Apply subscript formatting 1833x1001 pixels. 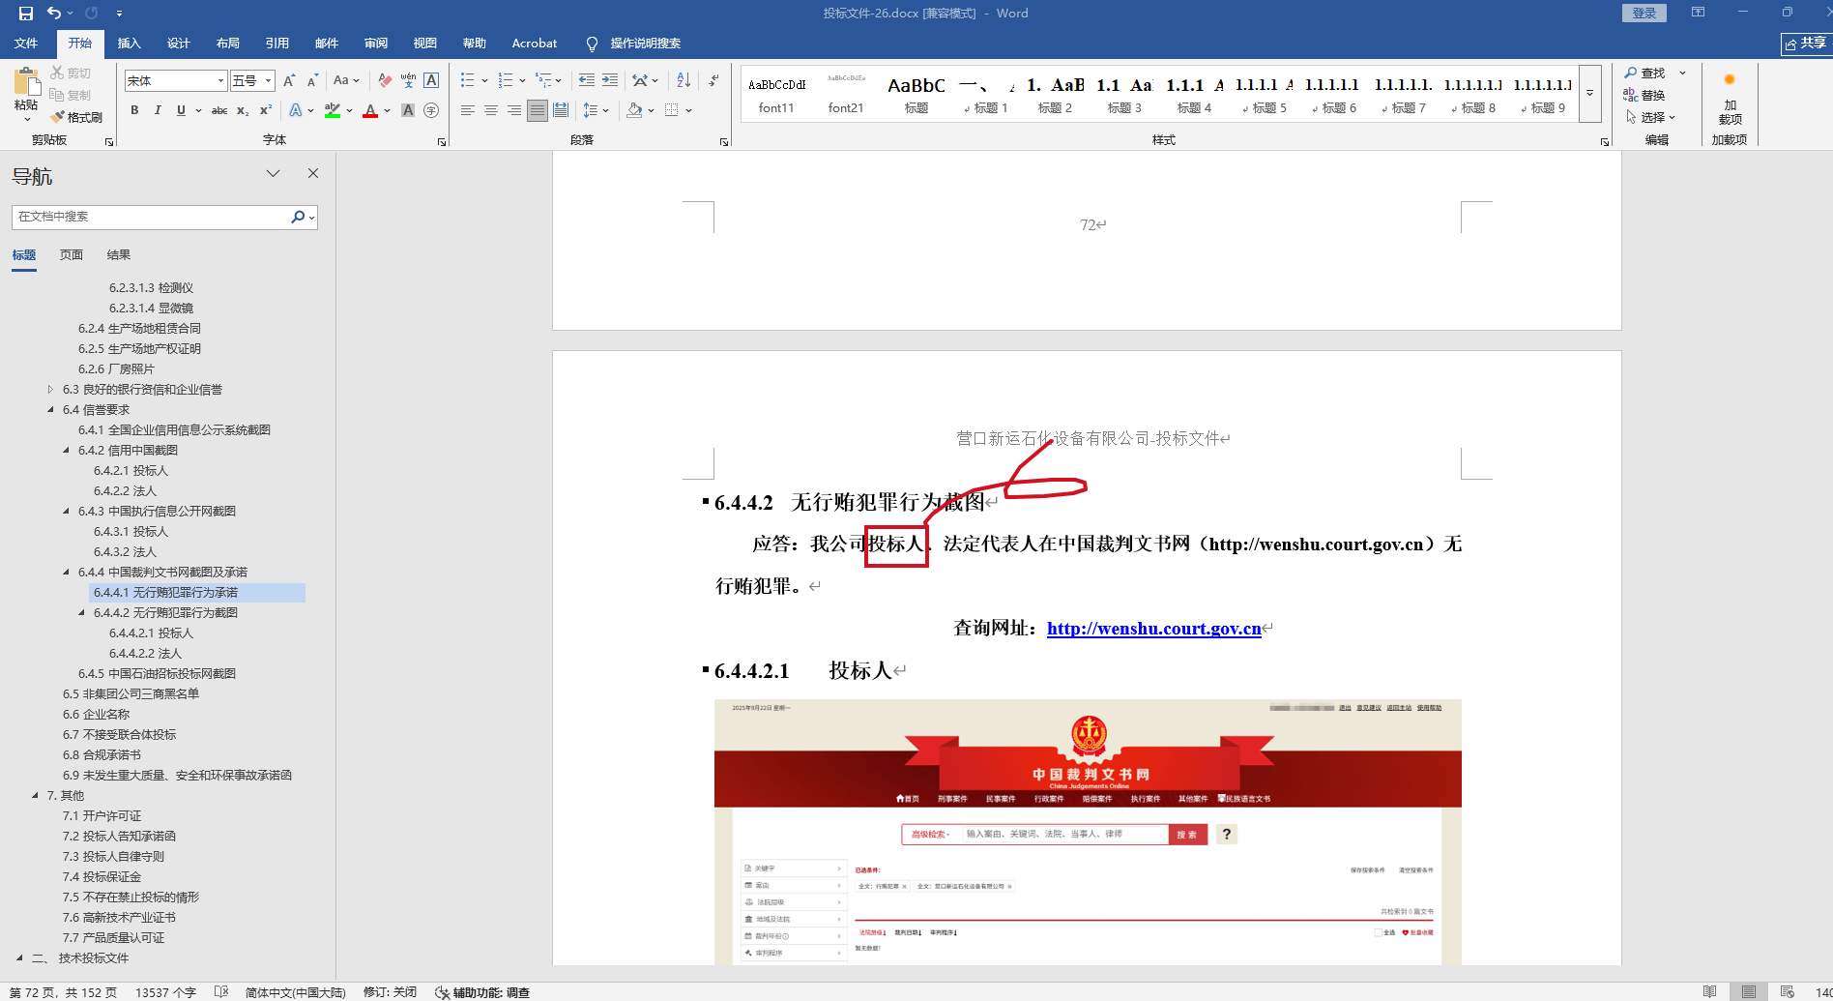tap(243, 110)
